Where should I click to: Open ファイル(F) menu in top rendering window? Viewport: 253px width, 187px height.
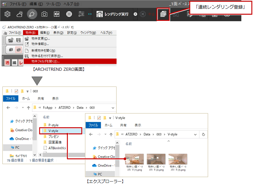(18, 4)
